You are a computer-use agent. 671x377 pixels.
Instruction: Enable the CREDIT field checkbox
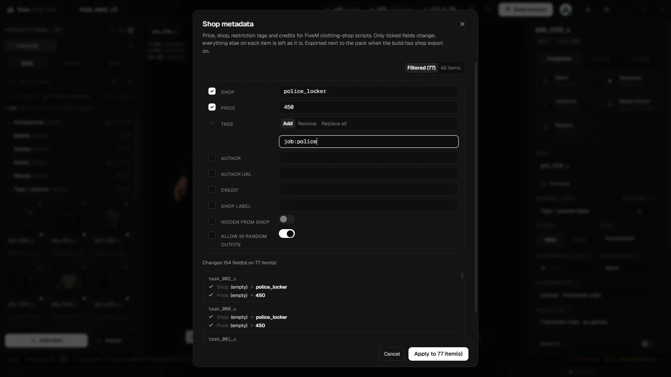pos(212,189)
